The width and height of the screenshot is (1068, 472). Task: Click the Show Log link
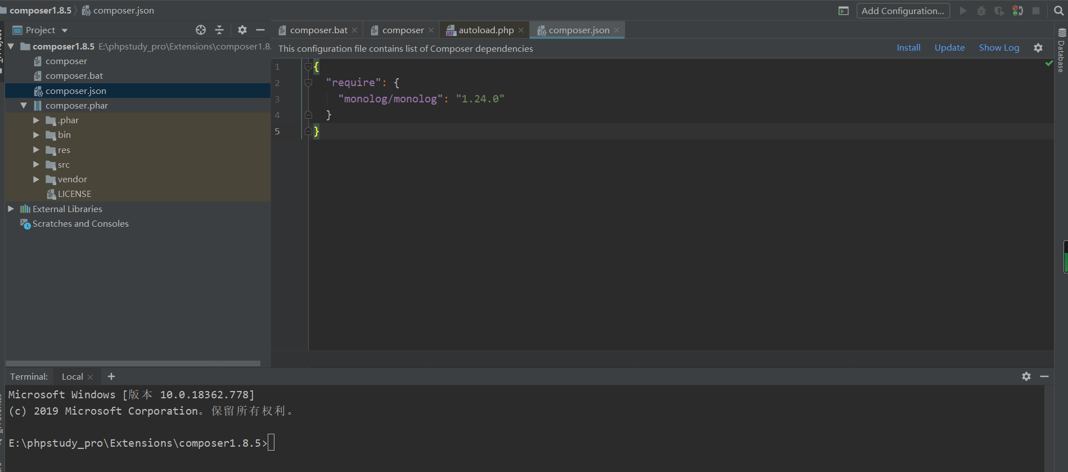click(999, 48)
